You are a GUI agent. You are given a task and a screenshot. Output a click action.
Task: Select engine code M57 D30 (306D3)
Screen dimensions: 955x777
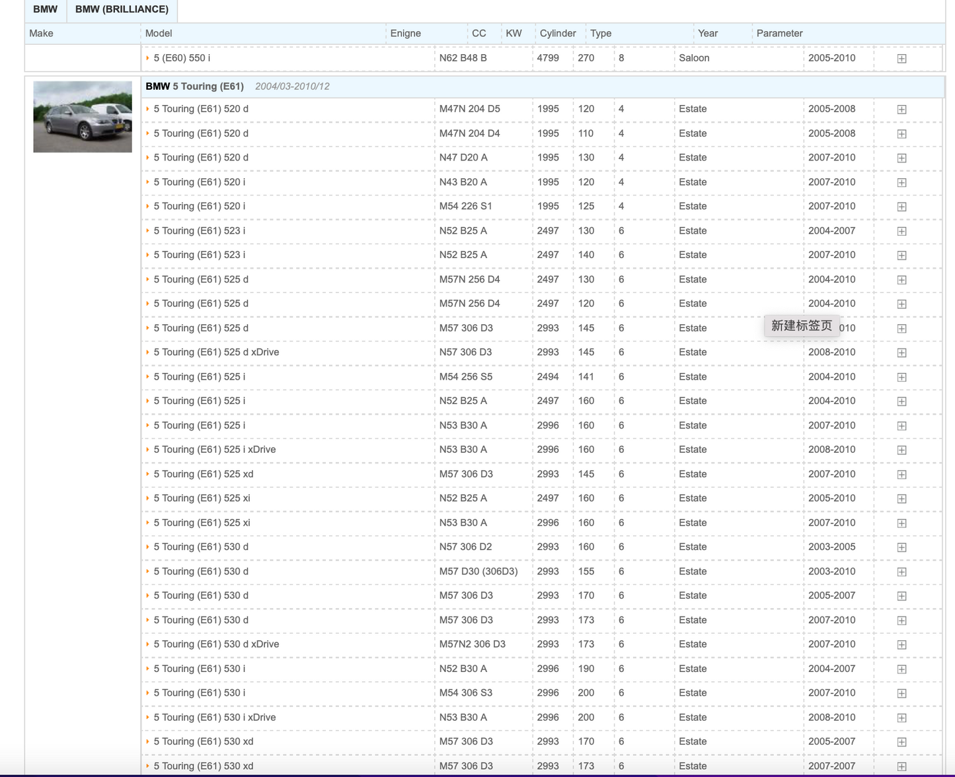tap(478, 572)
